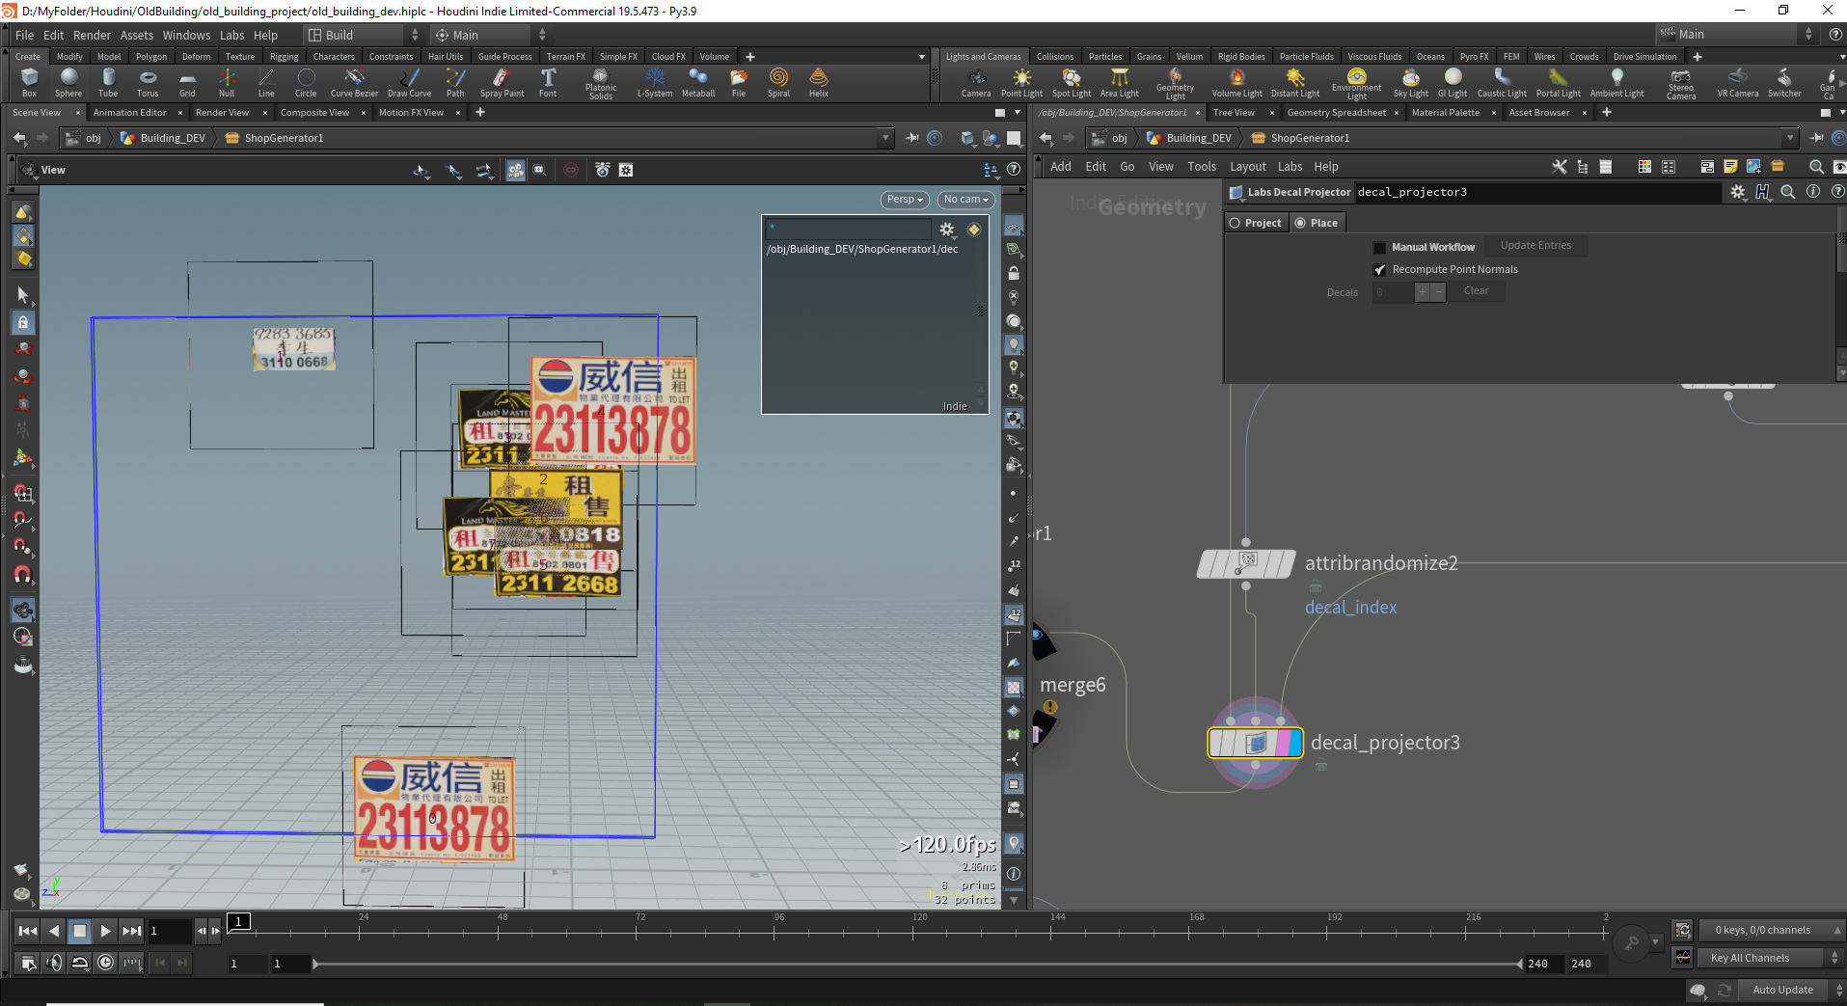Click the Update Entries button
Viewport: 1847px width, 1006px height.
pyautogui.click(x=1535, y=246)
